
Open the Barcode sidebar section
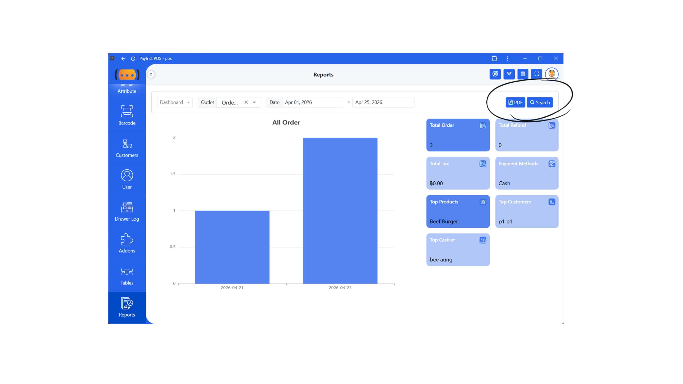(127, 115)
